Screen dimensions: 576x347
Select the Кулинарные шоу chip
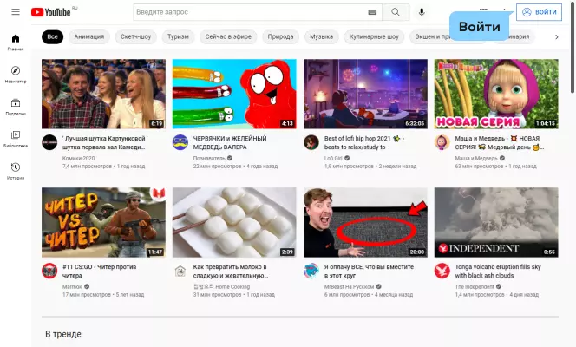[x=374, y=36]
